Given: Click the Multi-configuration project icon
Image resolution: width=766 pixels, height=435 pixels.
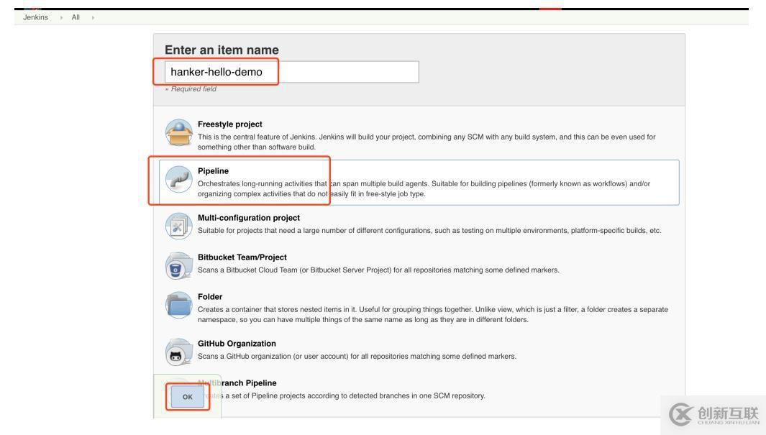Looking at the screenshot, I should tap(179, 225).
